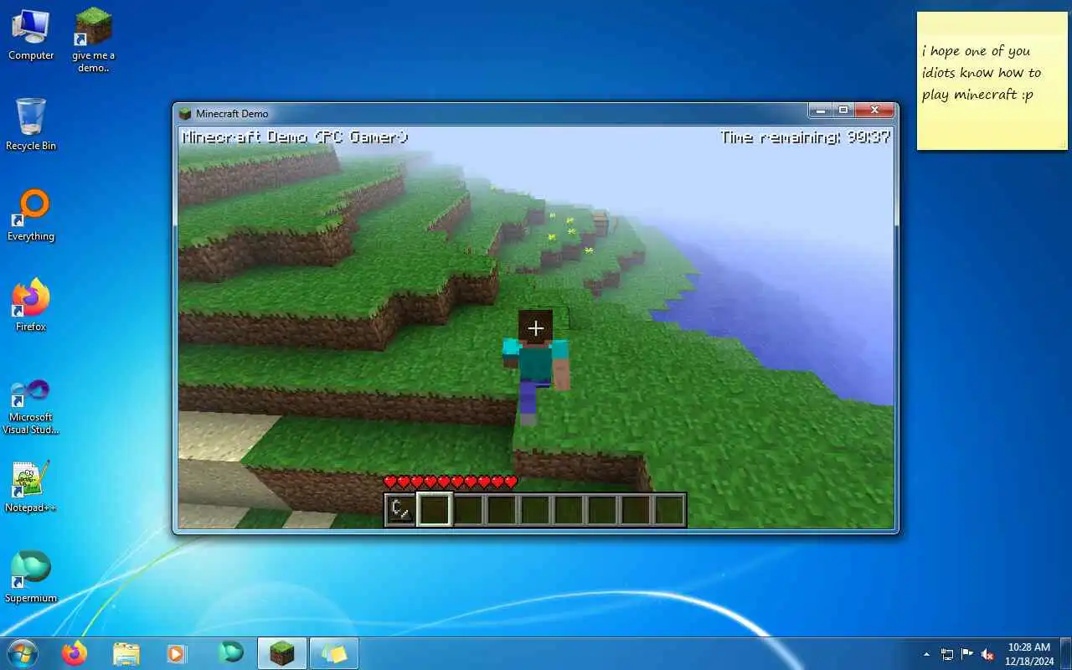Maximize the Minecraft Demo window
This screenshot has height=670, width=1072.
click(843, 111)
